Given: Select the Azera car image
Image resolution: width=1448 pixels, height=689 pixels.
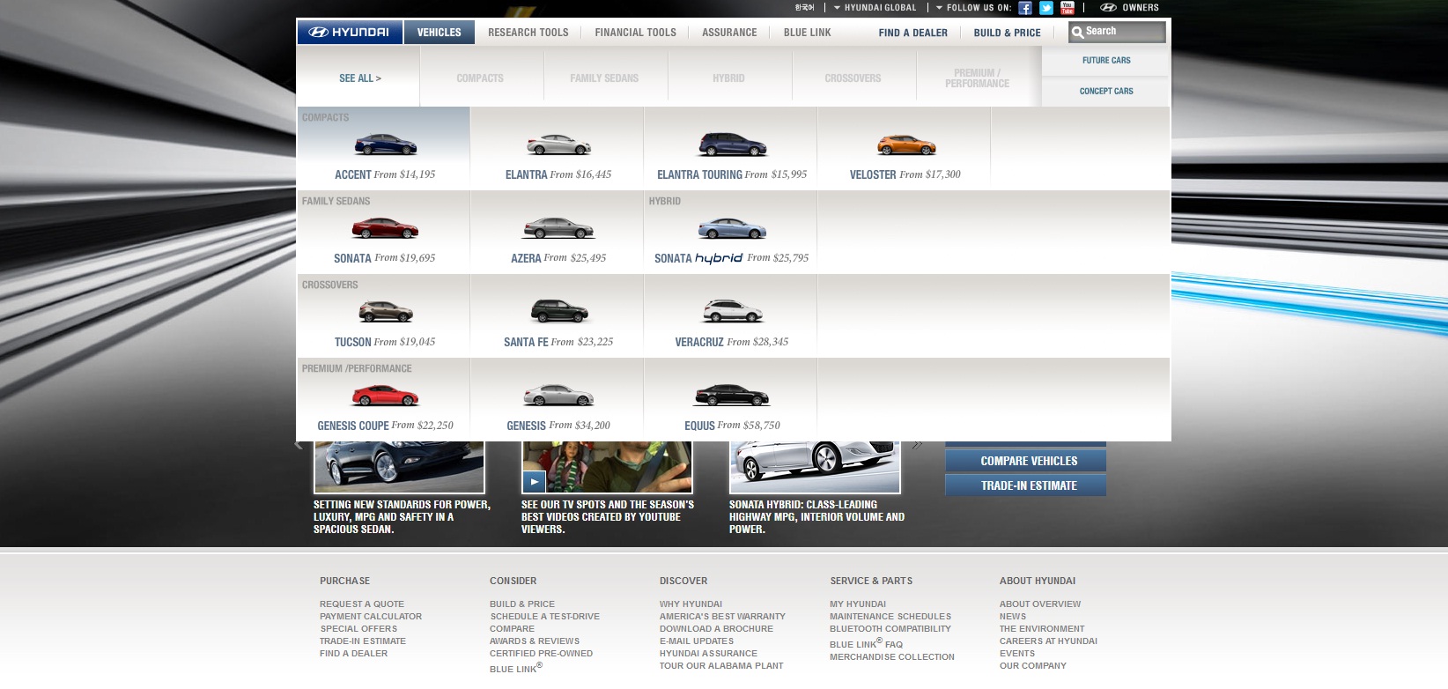Looking at the screenshot, I should tap(558, 228).
